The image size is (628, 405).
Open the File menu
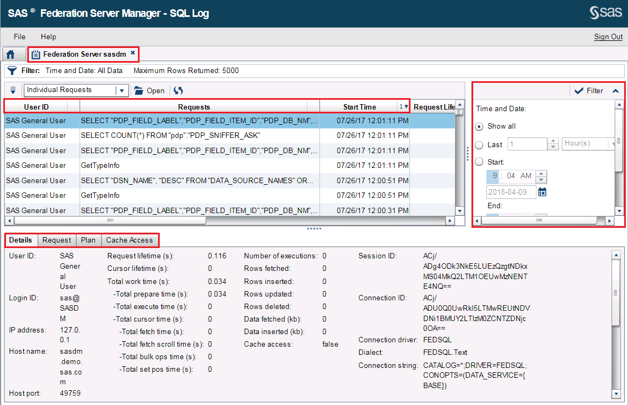point(20,37)
